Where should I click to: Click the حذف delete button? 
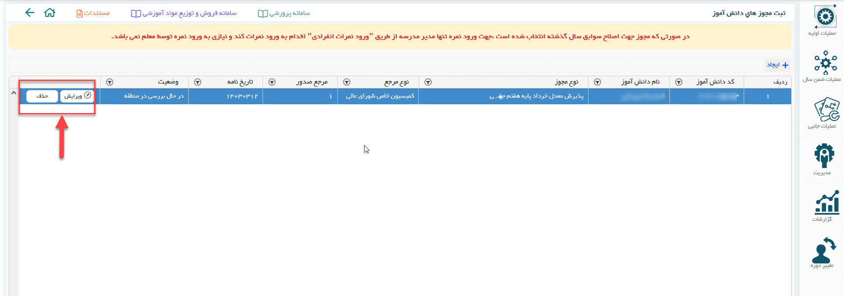[42, 96]
